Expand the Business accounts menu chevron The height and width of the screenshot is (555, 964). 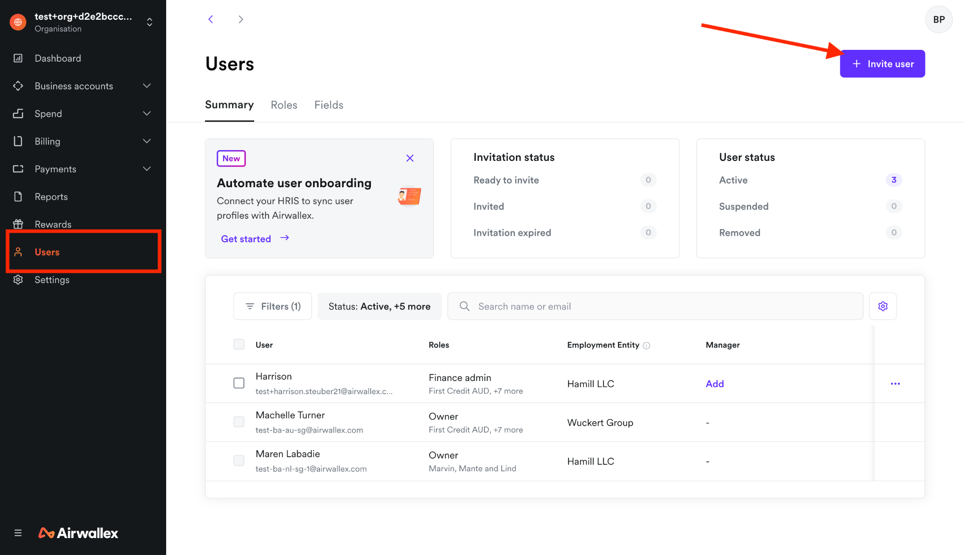(x=147, y=86)
